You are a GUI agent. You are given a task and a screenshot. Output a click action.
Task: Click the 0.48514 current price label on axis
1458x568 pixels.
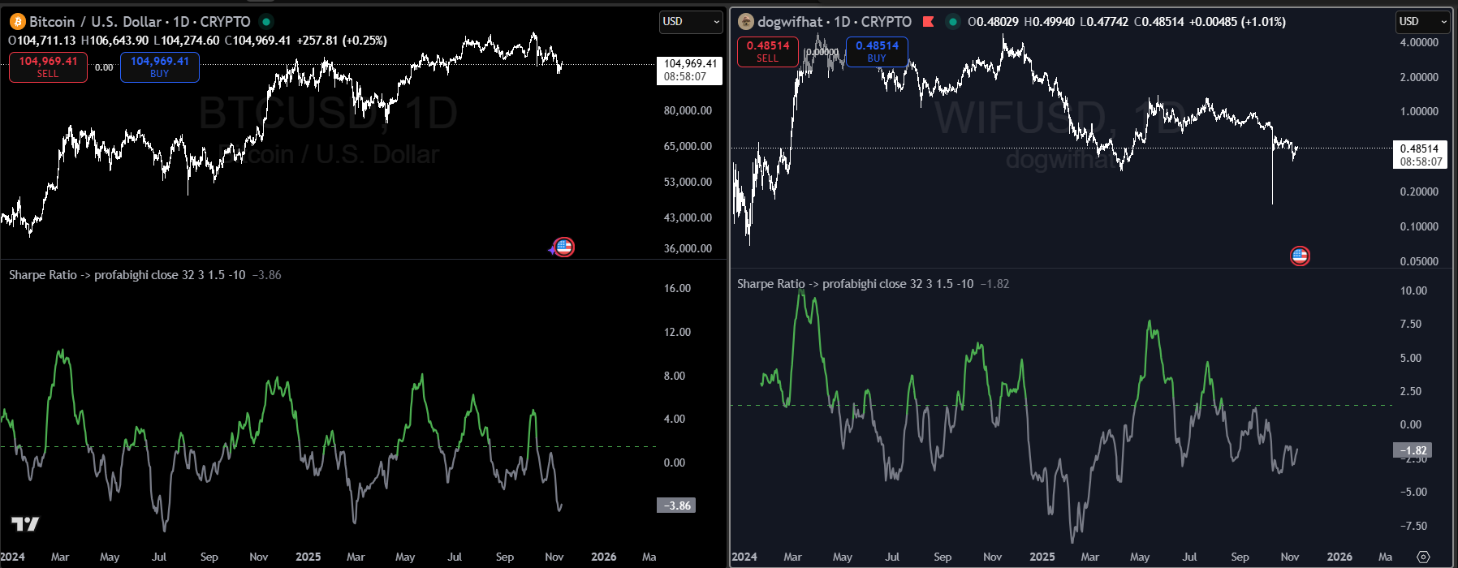coord(1421,155)
